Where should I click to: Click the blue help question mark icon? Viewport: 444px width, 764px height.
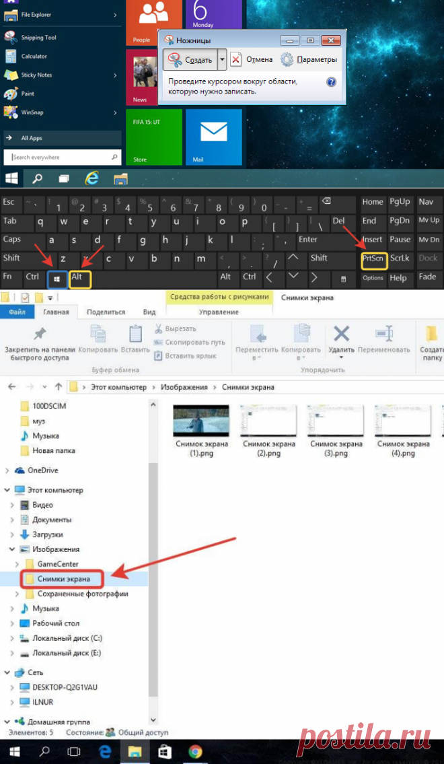331,82
